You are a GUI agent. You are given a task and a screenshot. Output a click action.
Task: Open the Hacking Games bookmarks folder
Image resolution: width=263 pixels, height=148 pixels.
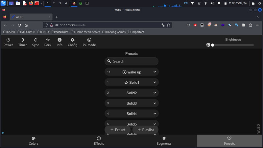pyautogui.click(x=114, y=32)
